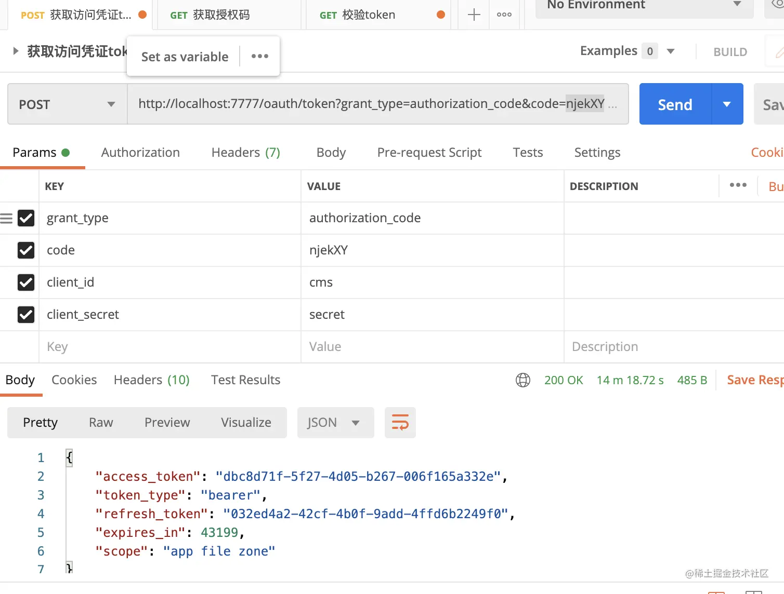The width and height of the screenshot is (784, 594).
Task: Open a new request tab with plus icon
Action: (473, 15)
